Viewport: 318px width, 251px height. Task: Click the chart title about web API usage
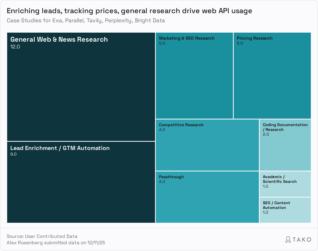(129, 11)
